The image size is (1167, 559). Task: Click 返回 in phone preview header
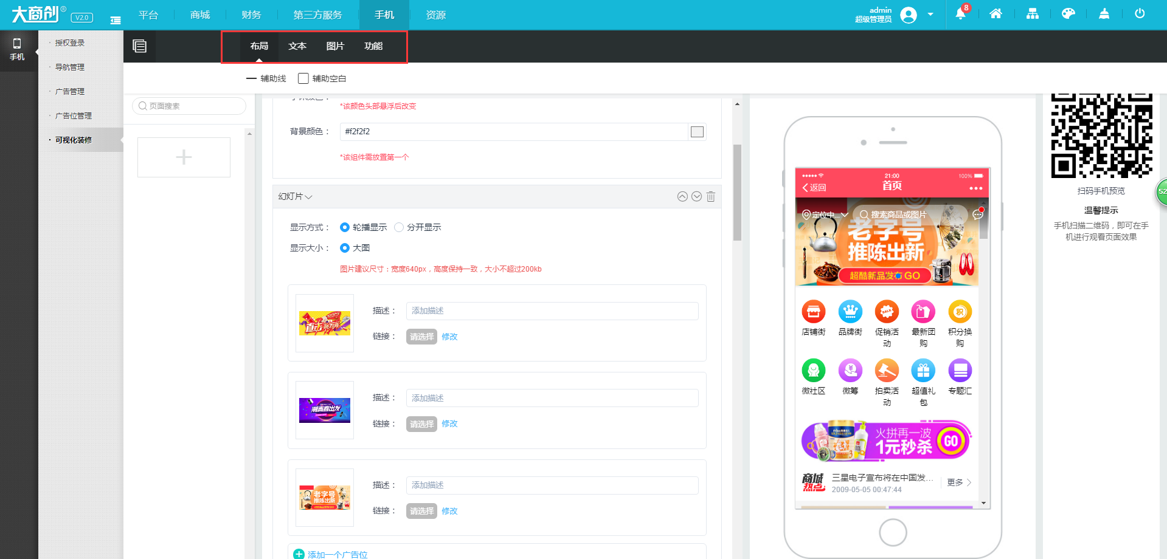click(814, 188)
